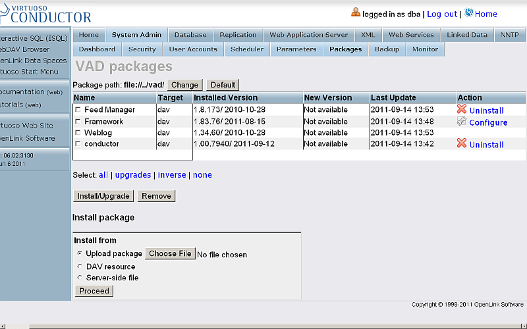Viewport: 527px width, 329px height.
Task: Tick the Feed Manager checkbox
Action: tap(78, 110)
